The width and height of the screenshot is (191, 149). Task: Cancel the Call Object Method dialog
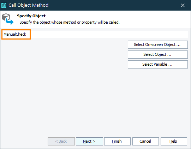click(x=145, y=141)
